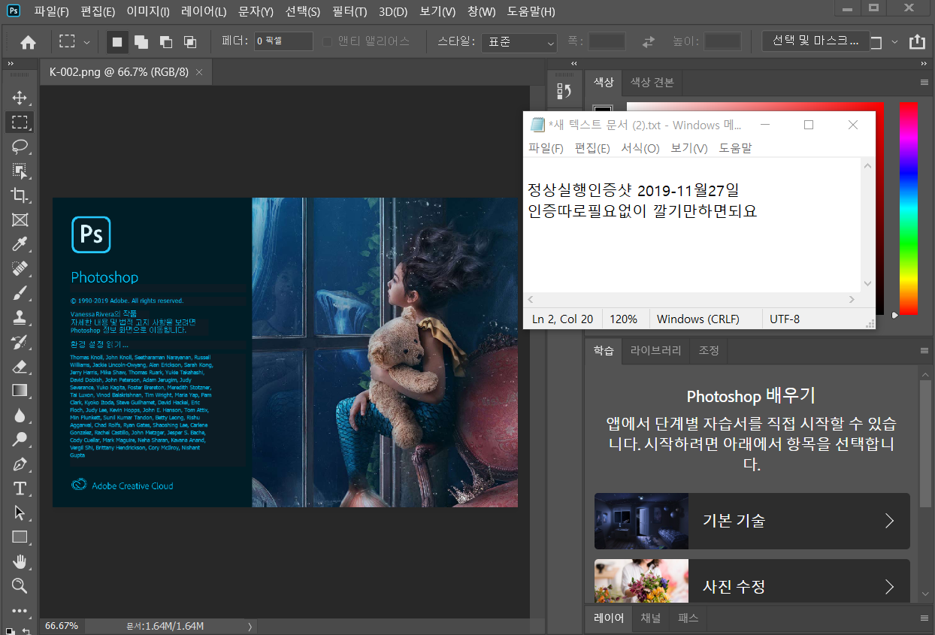The width and height of the screenshot is (935, 635).
Task: Select the Lasso tool
Action: click(x=20, y=147)
